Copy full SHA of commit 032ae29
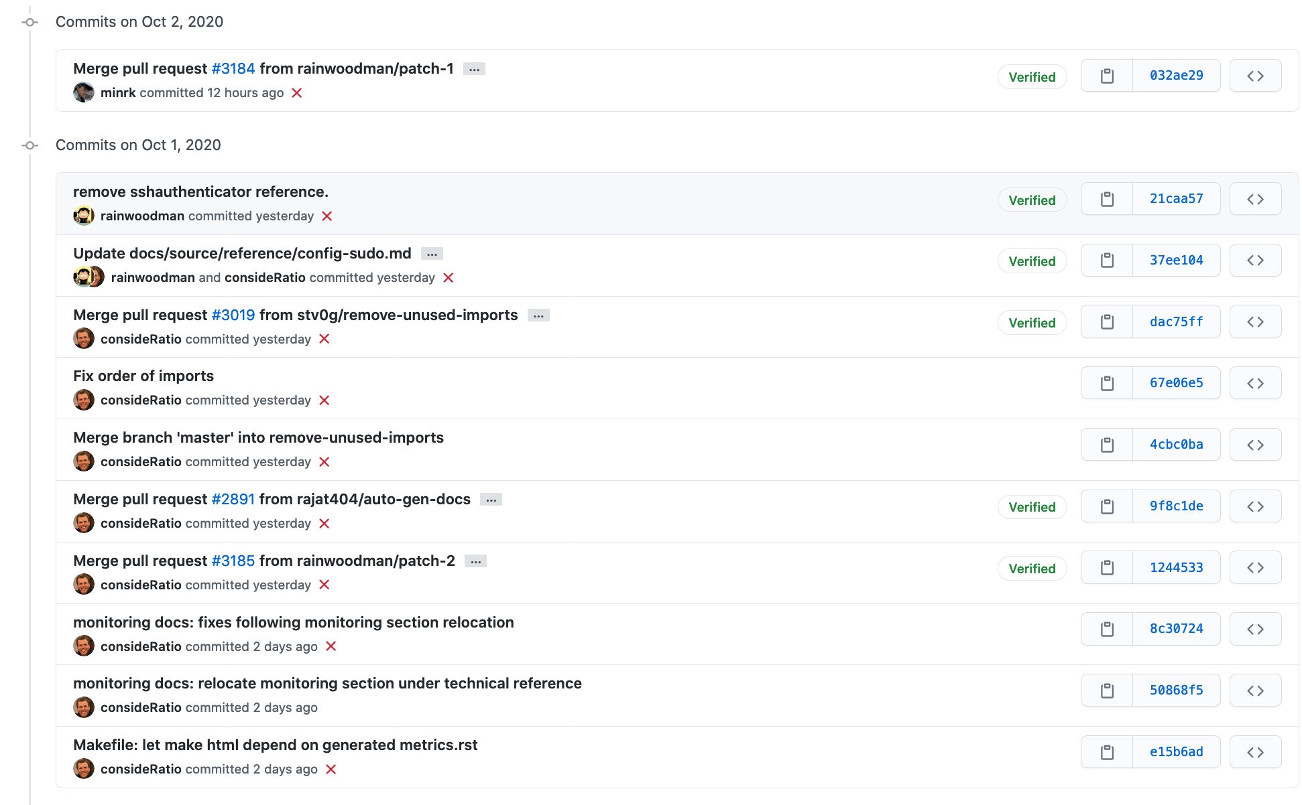Image resolution: width=1302 pixels, height=805 pixels. coord(1107,75)
